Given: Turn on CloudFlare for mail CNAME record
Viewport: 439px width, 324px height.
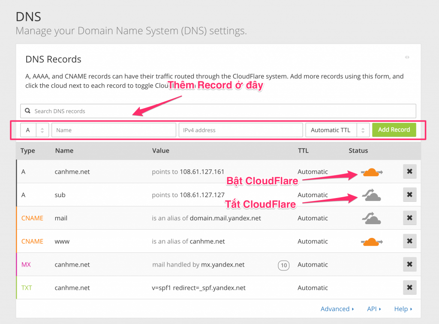Looking at the screenshot, I should pos(372,219).
